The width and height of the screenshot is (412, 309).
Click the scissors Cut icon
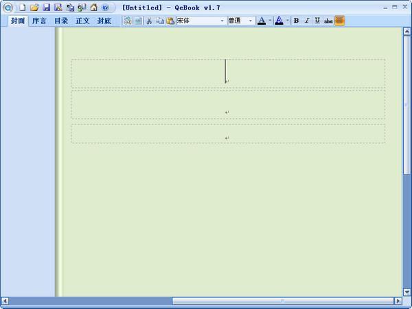pos(149,21)
